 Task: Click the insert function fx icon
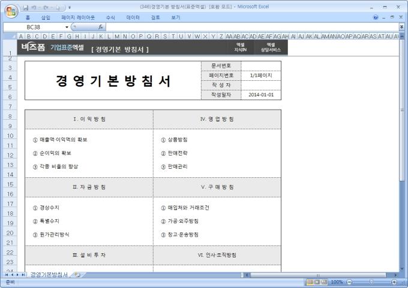101,27
